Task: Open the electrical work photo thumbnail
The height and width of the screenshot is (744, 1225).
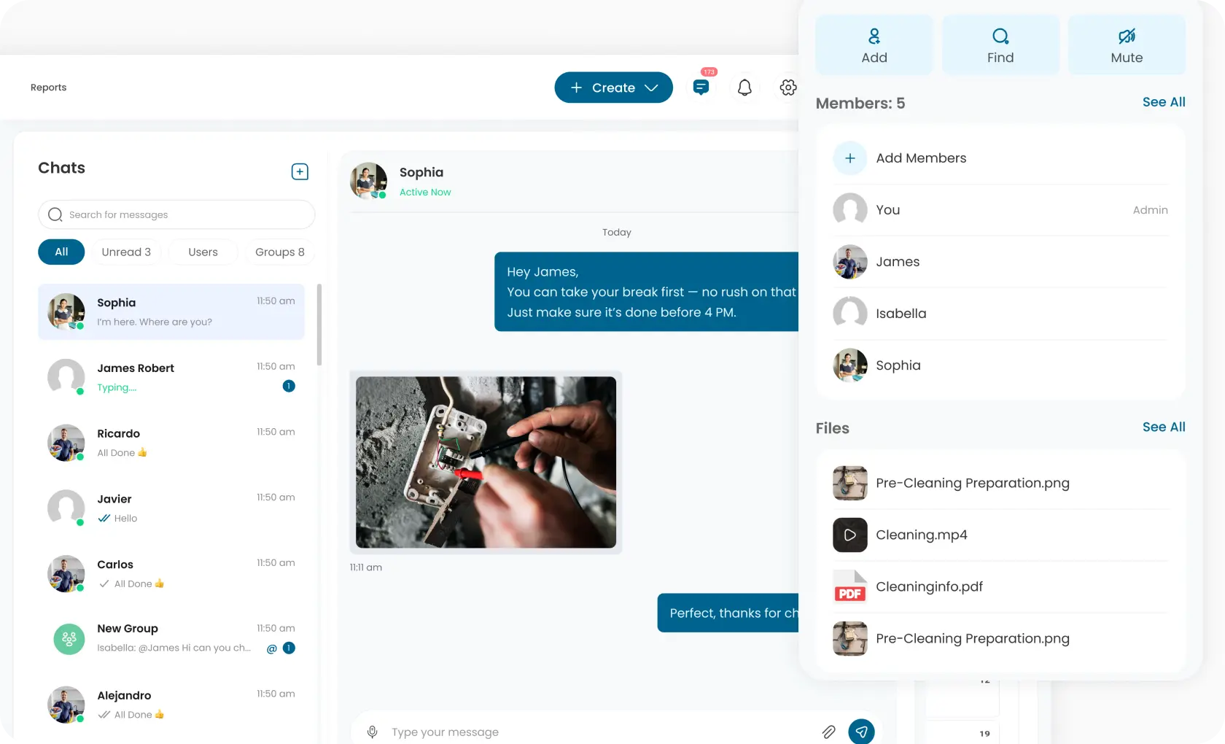Action: [486, 462]
